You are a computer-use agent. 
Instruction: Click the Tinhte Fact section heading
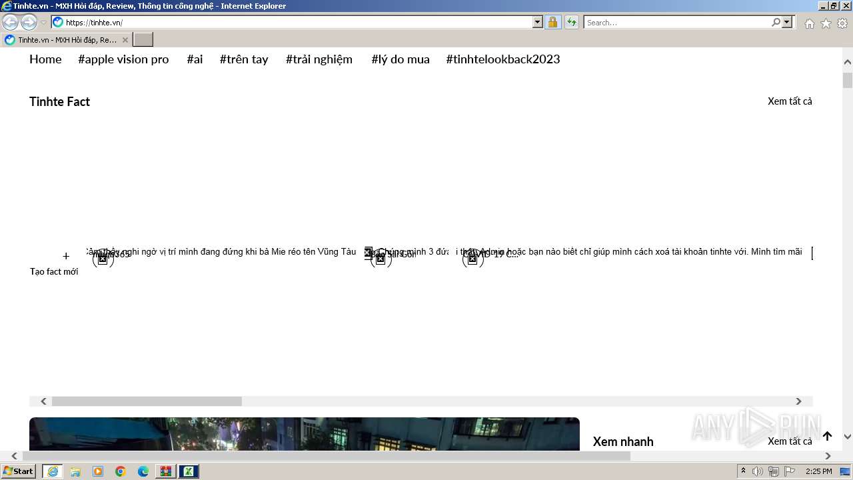(59, 101)
